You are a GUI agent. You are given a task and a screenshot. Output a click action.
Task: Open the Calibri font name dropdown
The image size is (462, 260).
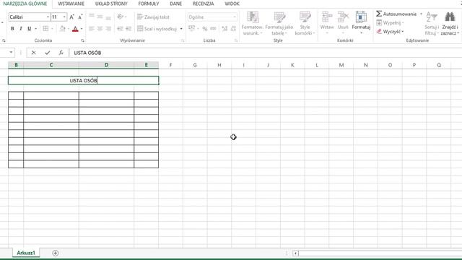[48, 17]
